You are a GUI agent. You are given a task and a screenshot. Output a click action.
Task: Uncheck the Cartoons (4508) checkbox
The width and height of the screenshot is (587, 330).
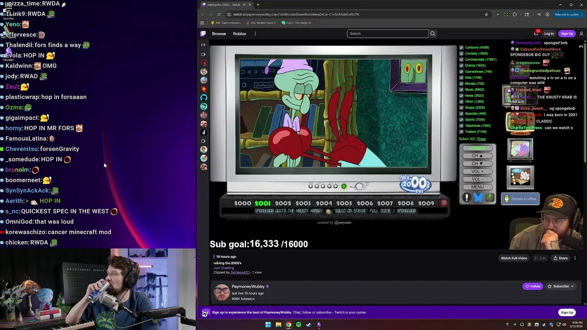coord(461,47)
